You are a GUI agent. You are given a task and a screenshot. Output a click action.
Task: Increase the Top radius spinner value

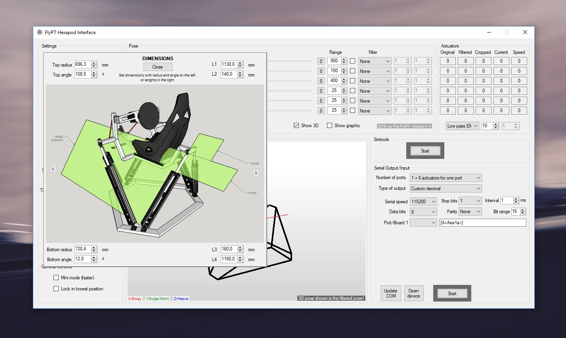point(94,63)
